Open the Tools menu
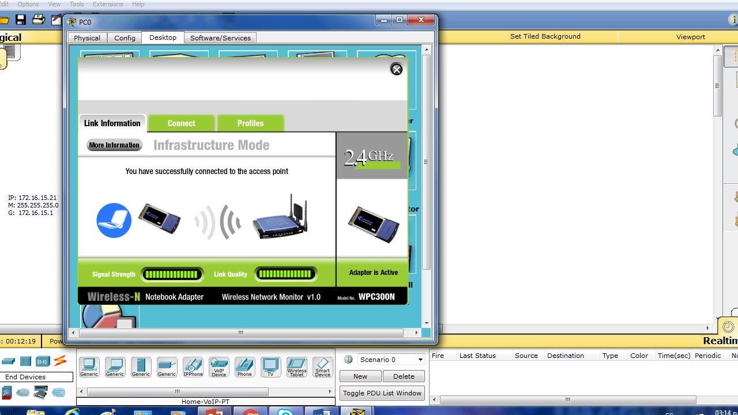Screen dimensions: 738x415 pyautogui.click(x=77, y=4)
